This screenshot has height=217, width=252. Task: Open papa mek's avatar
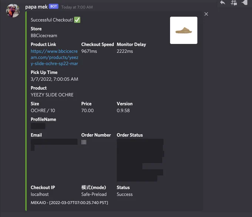pyautogui.click(x=13, y=11)
